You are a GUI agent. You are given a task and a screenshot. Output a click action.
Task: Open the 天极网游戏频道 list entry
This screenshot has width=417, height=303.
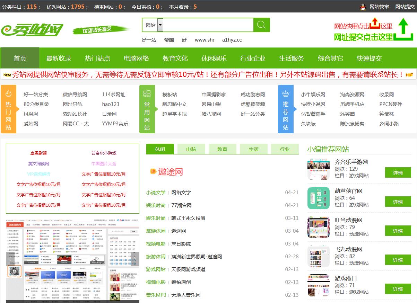188,269
